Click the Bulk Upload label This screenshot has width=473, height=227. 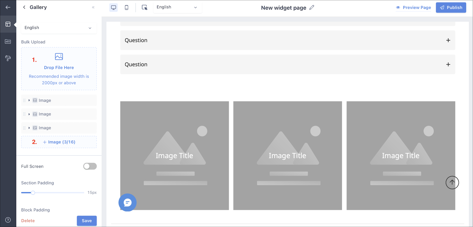(x=33, y=42)
